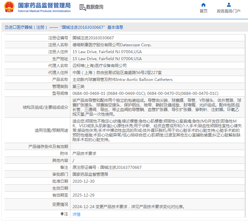
Task: Click the slash value beside 其他内容
Action: point(73,161)
